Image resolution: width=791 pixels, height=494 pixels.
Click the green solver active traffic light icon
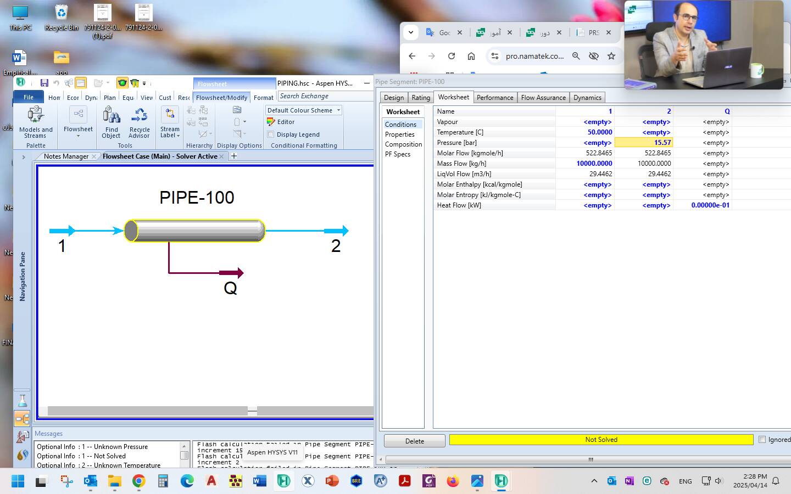pyautogui.click(x=122, y=83)
